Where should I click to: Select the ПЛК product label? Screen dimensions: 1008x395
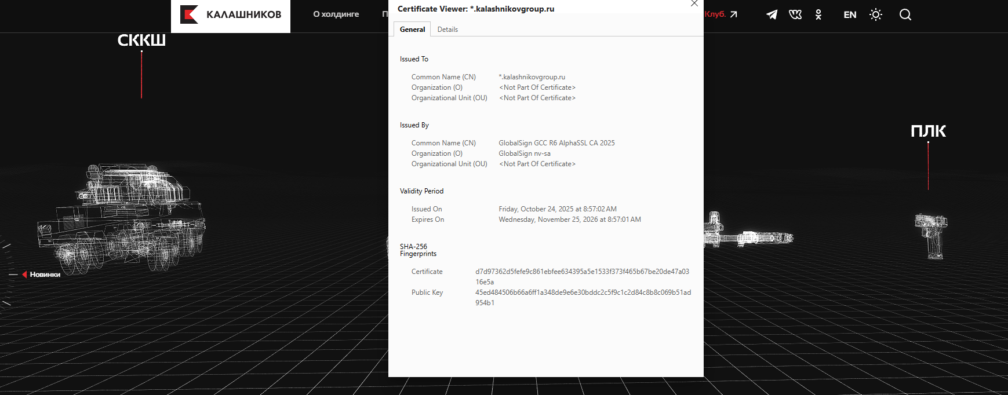coord(928,131)
